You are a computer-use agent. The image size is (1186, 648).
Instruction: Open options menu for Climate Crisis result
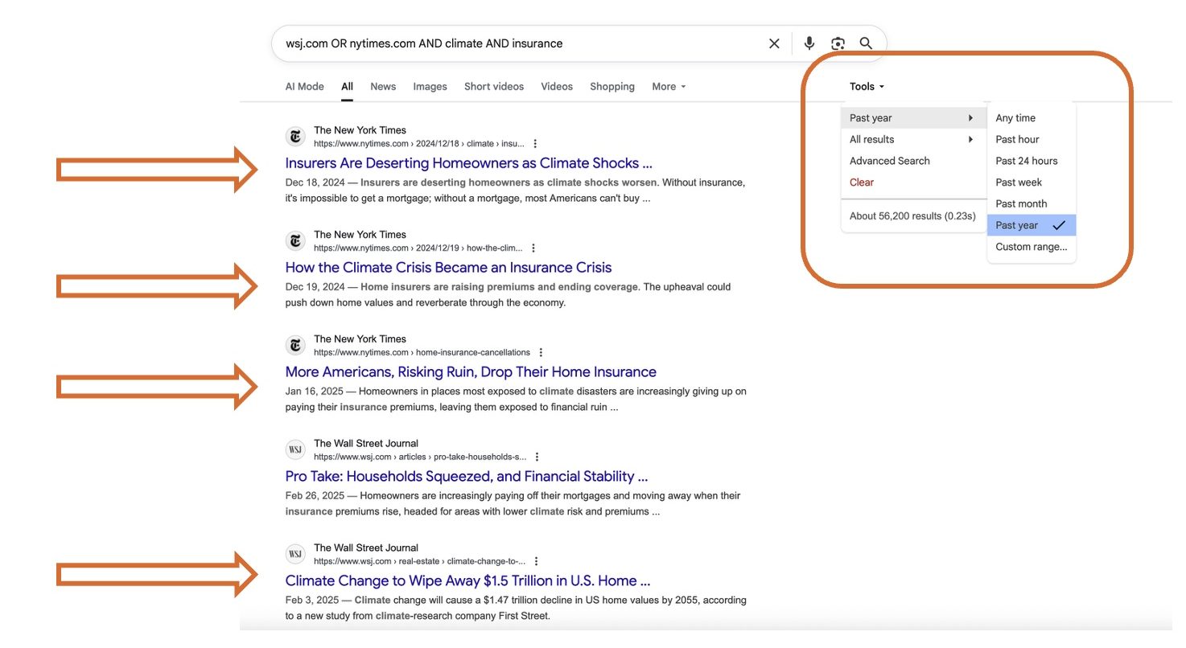[533, 248]
